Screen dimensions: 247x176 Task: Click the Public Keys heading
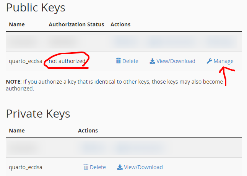pos(36,8)
